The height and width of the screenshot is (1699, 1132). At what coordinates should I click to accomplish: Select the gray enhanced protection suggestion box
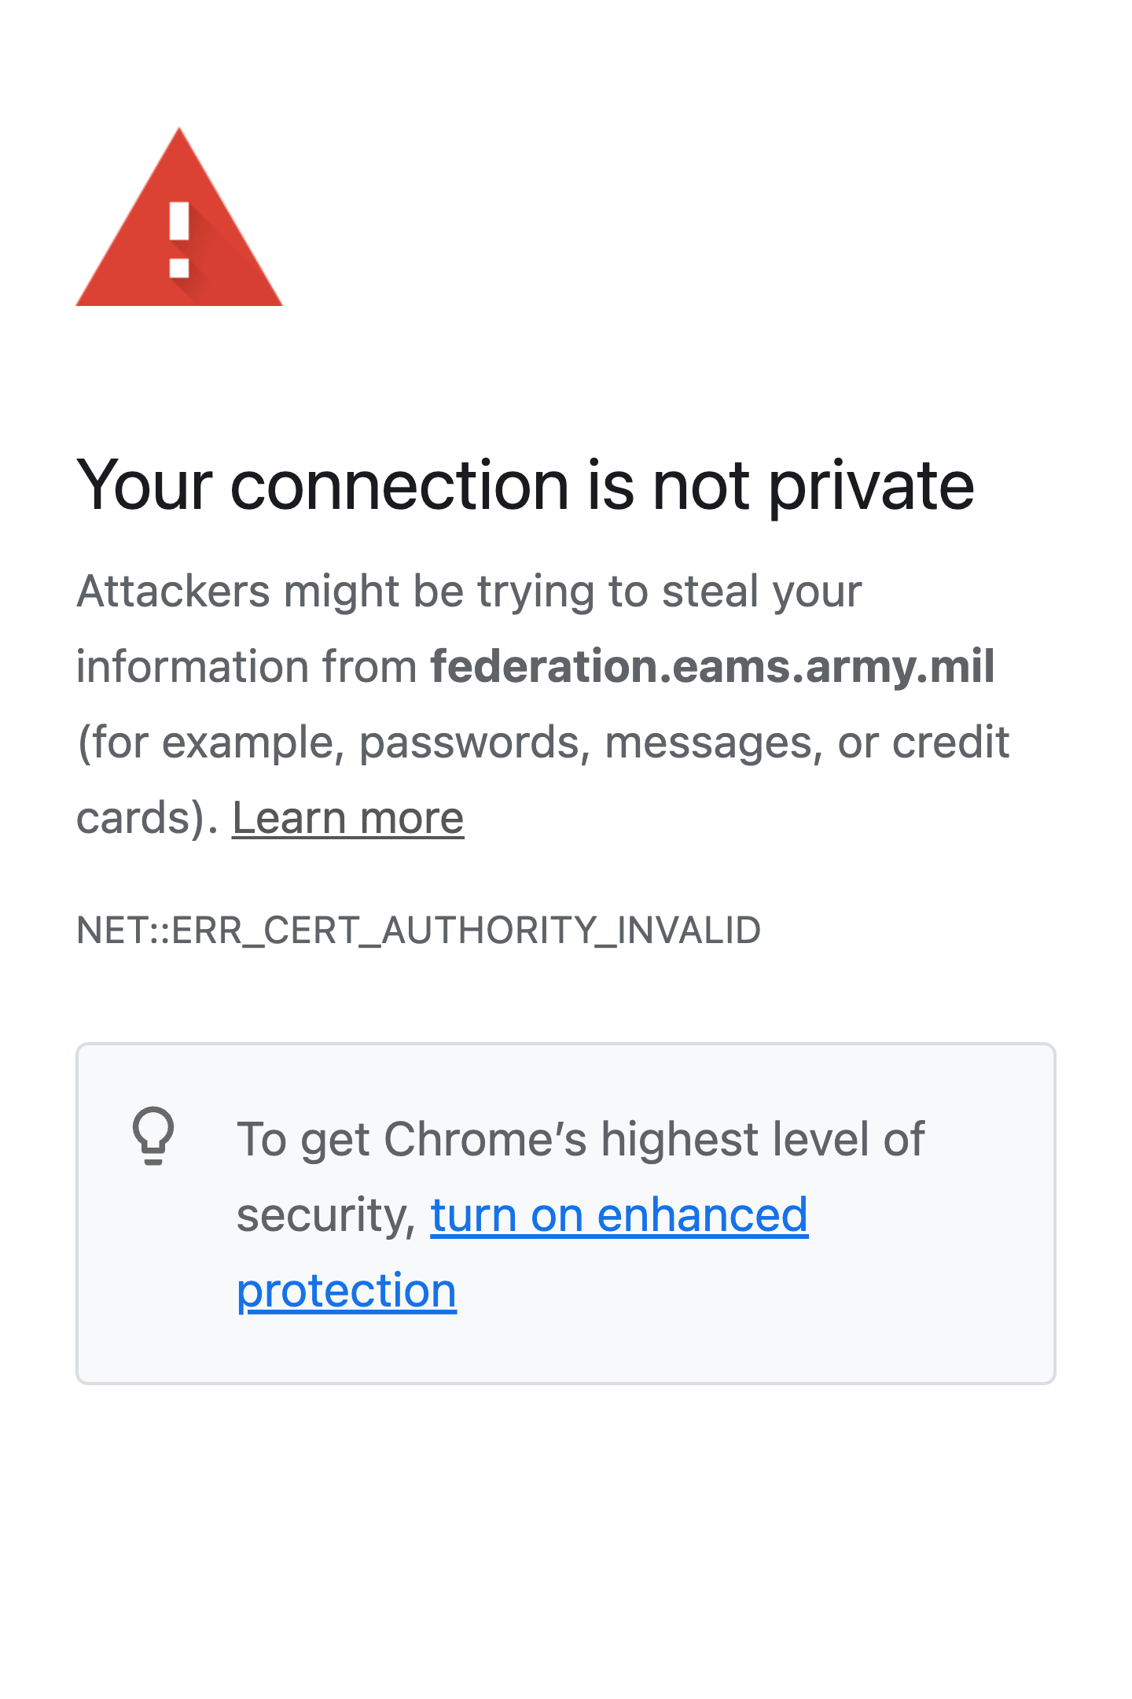point(564,1211)
